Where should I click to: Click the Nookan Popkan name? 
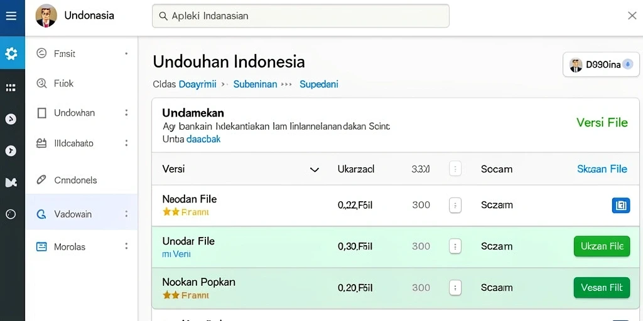(199, 282)
